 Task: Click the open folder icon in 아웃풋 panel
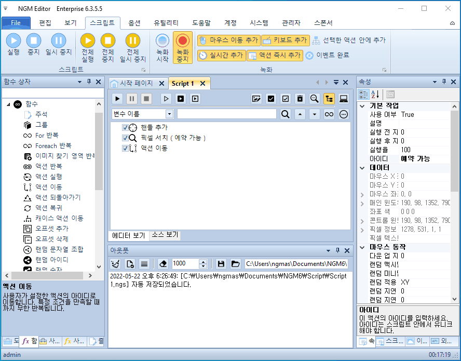[236, 264]
